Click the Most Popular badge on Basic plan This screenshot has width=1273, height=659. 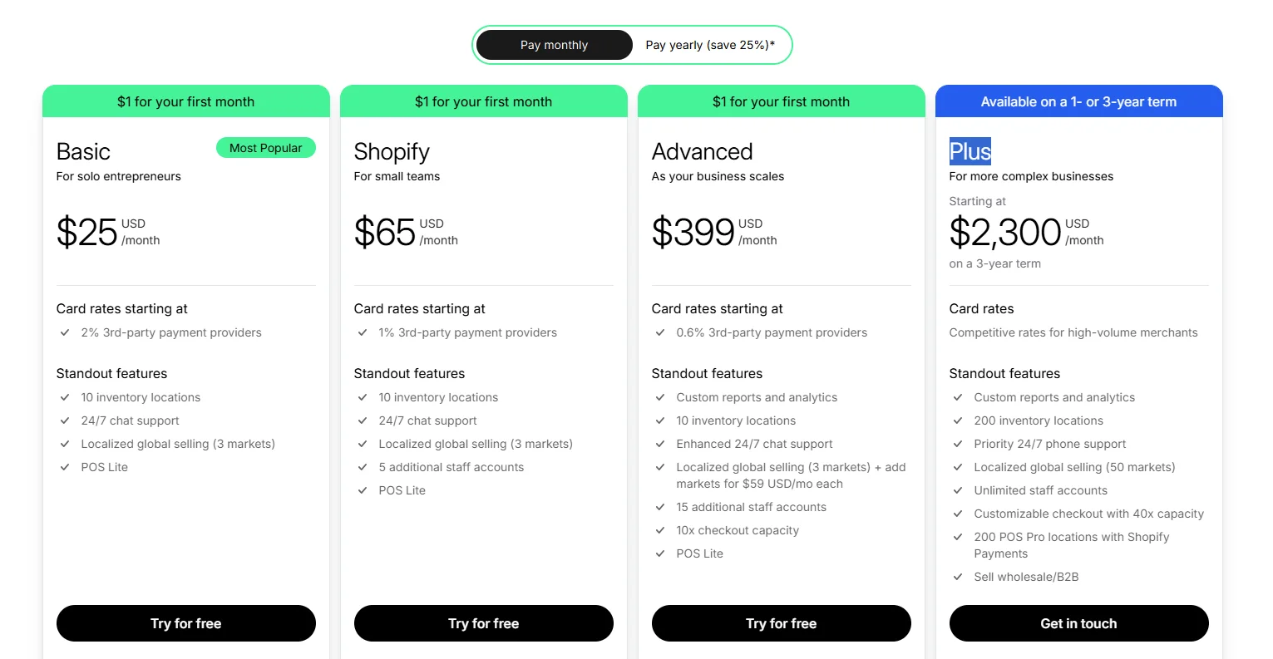click(x=266, y=147)
